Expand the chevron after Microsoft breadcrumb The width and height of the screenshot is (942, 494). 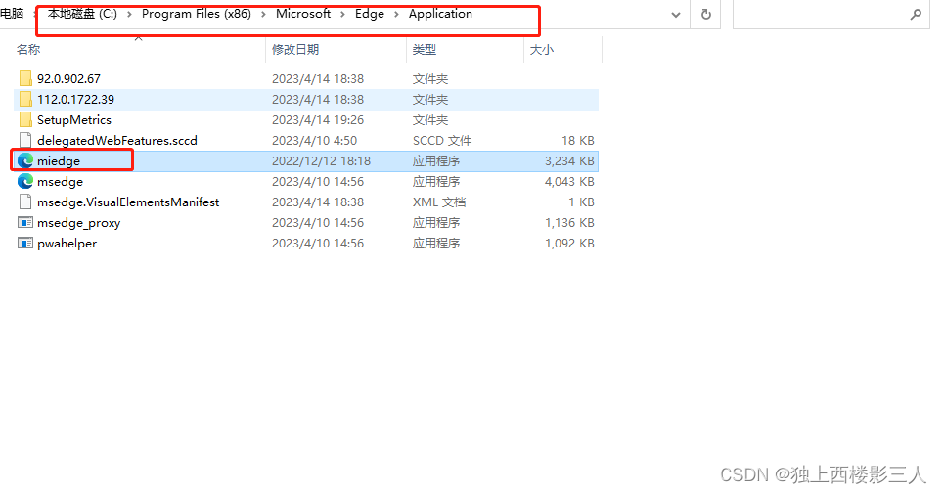pos(342,15)
